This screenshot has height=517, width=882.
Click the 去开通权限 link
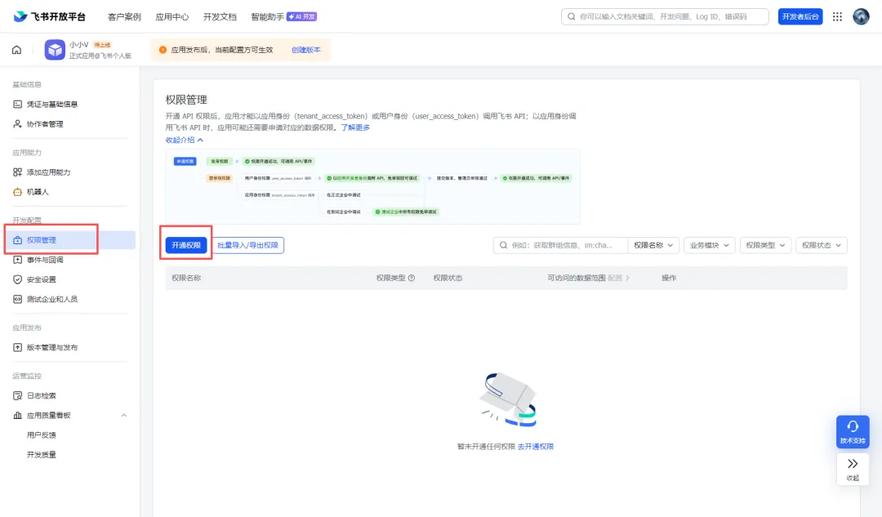[536, 446]
